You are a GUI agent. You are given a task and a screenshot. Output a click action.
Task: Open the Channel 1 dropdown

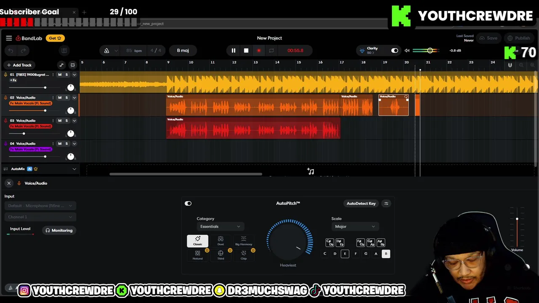pos(40,217)
